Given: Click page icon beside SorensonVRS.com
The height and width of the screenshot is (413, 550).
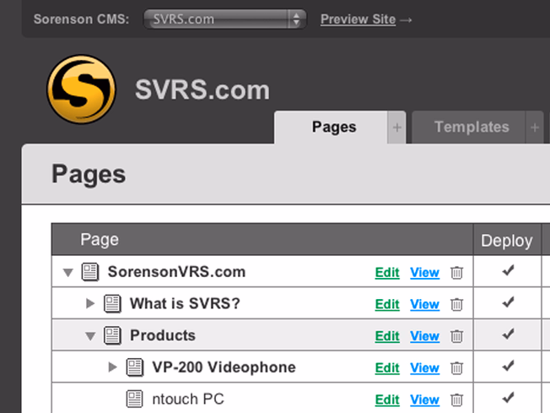Looking at the screenshot, I should click(x=90, y=272).
